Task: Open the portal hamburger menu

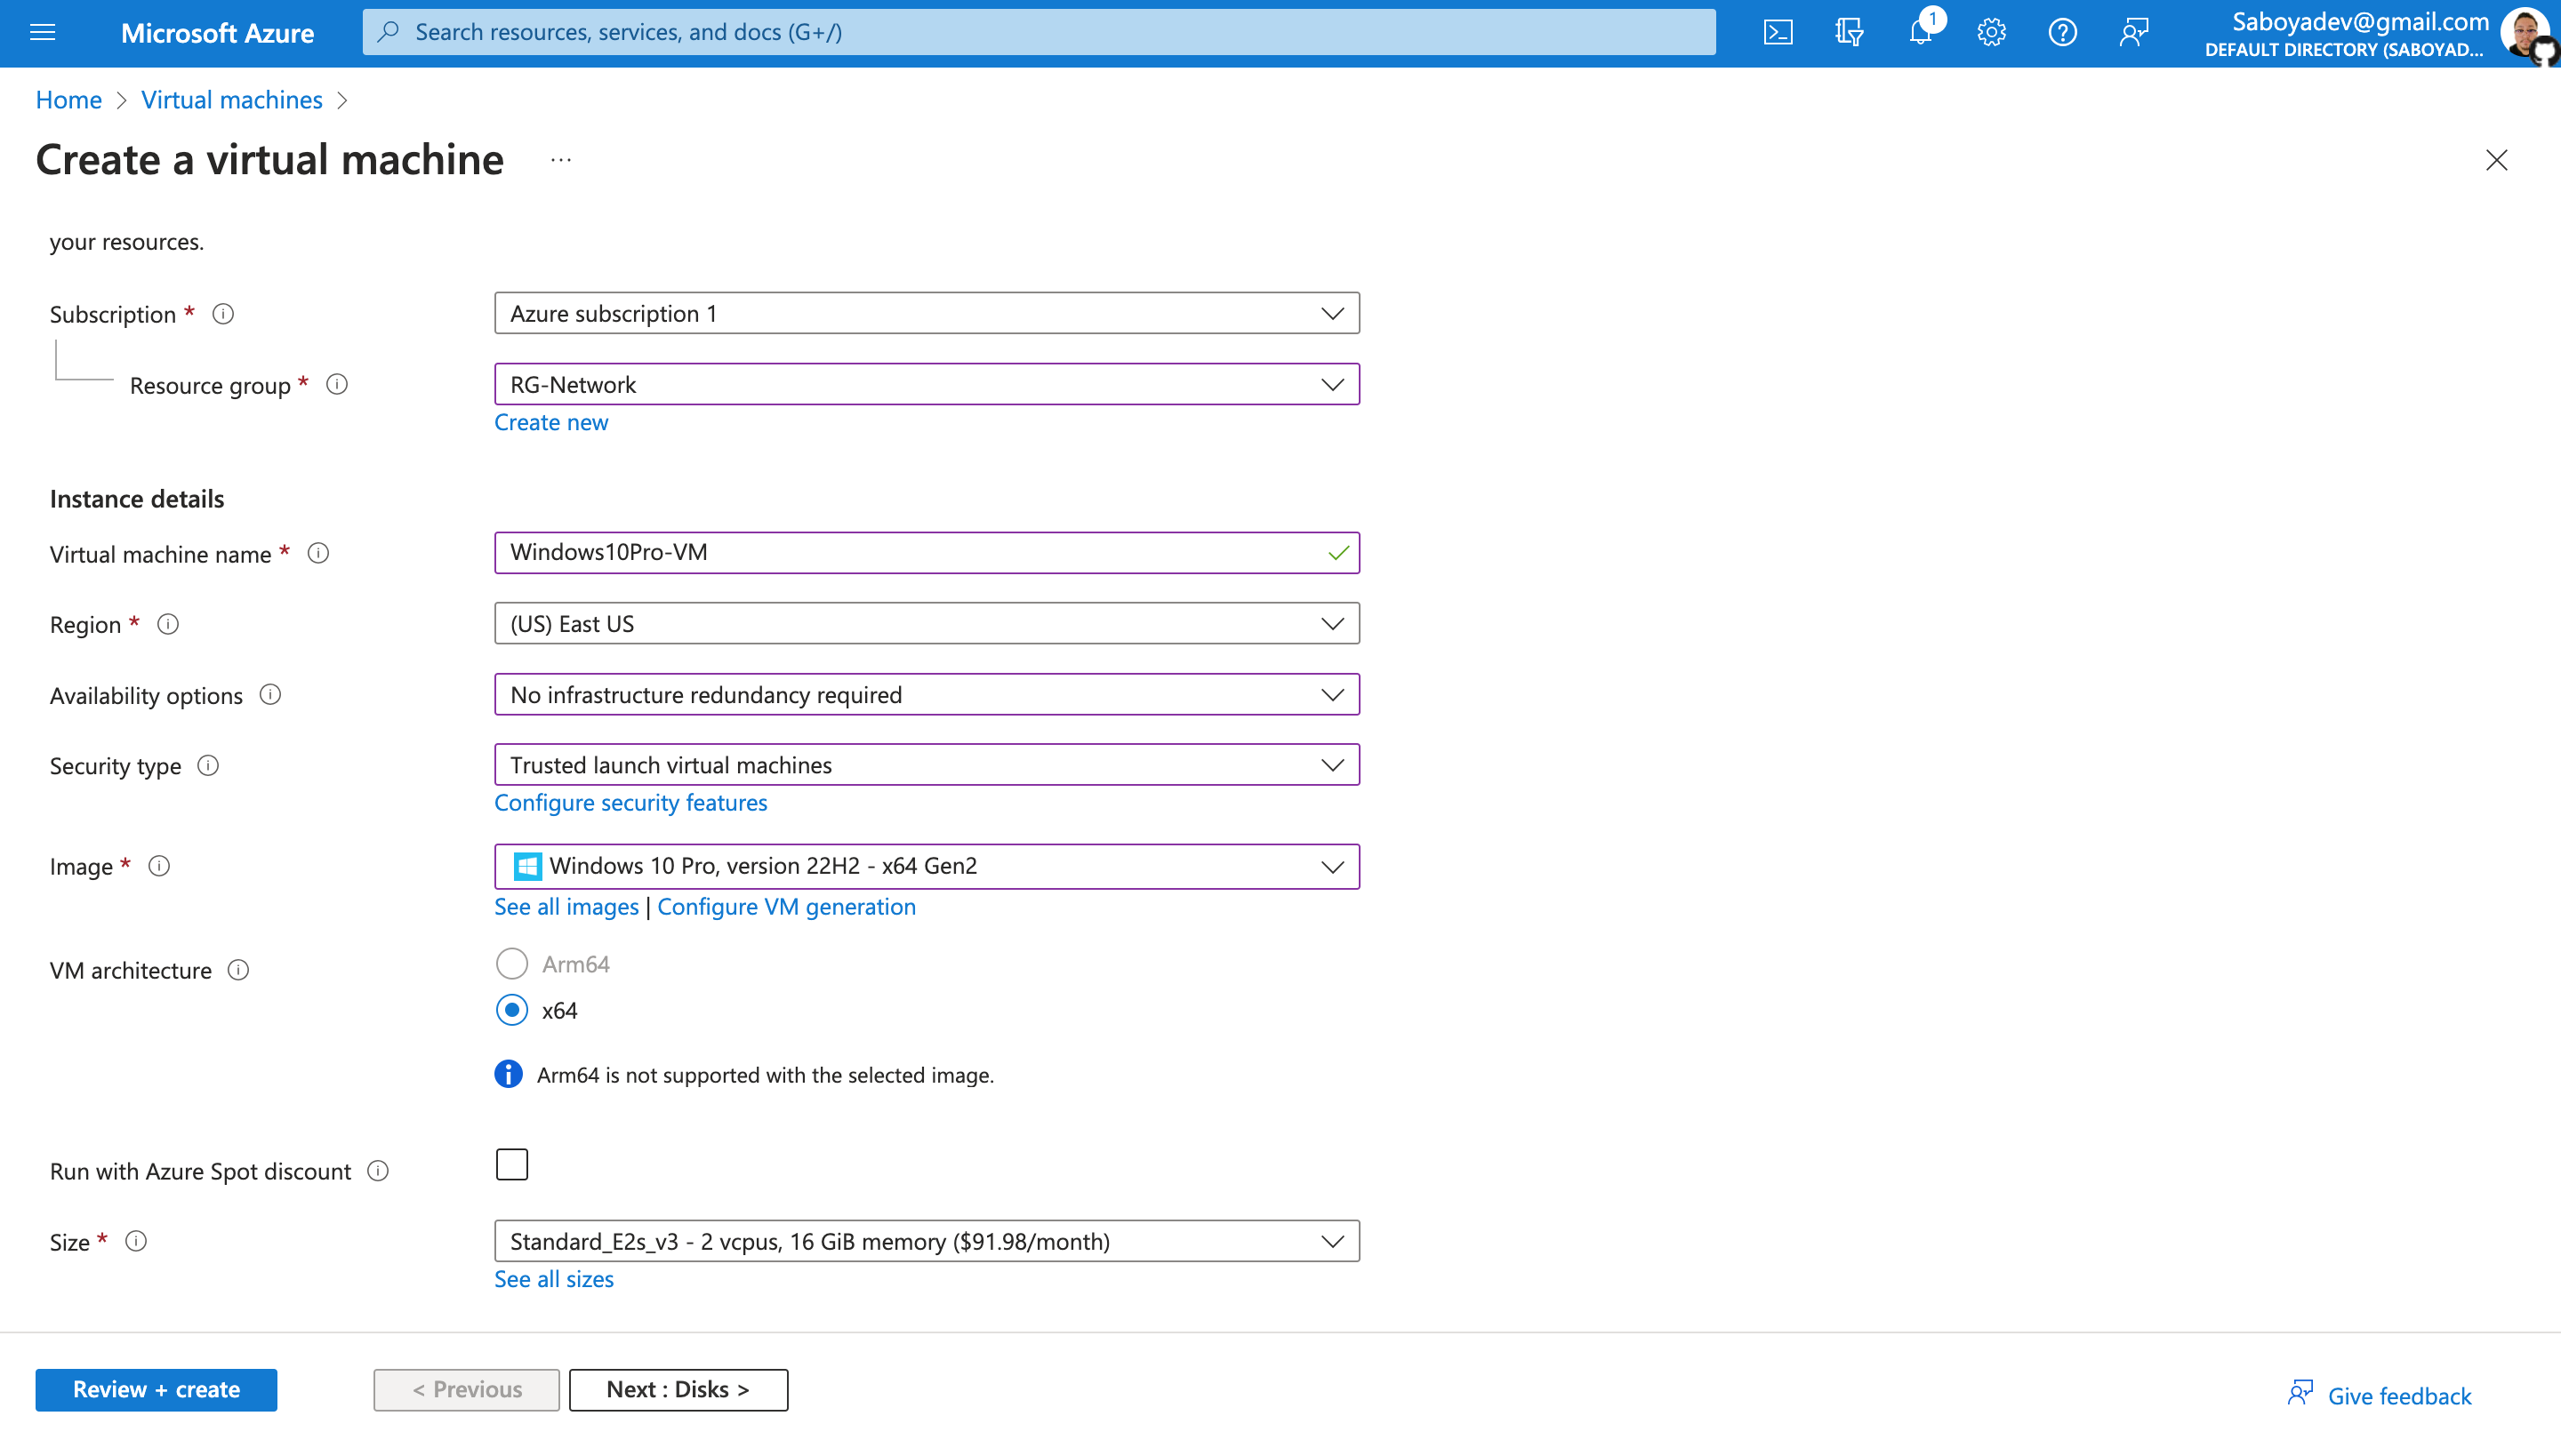Action: pos(43,33)
